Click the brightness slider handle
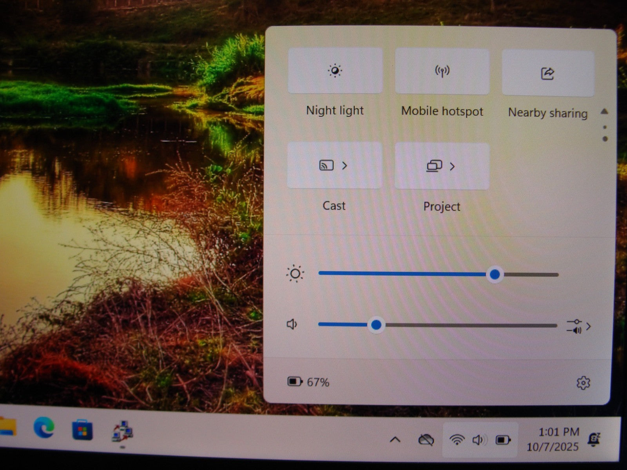This screenshot has width=627, height=470. click(x=495, y=274)
